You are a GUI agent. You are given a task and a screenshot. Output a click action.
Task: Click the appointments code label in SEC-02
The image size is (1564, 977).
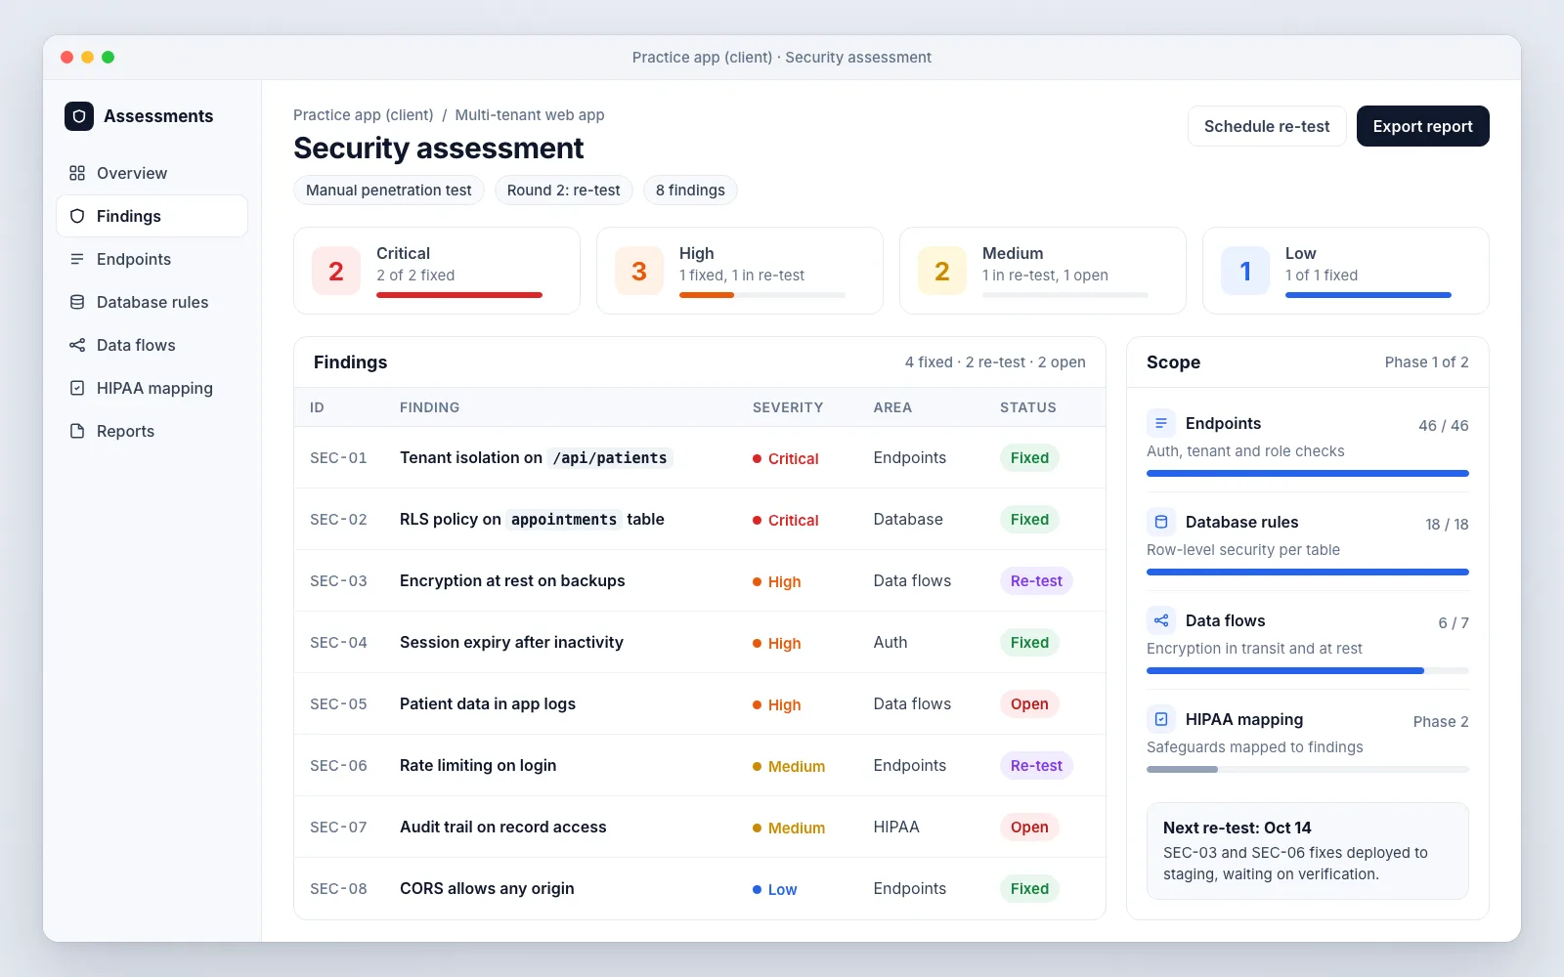click(564, 519)
